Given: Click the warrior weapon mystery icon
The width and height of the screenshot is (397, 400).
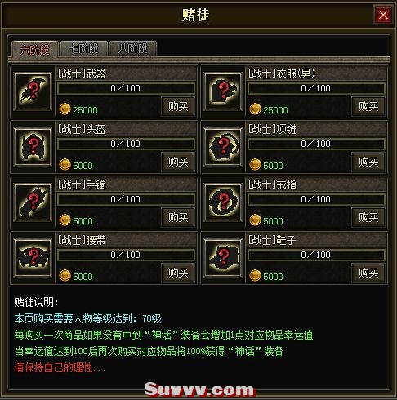Looking at the screenshot, I should tap(33, 91).
